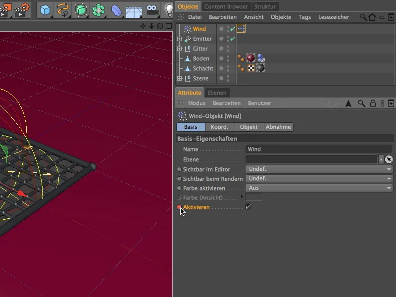Select the Cube primitive tool
The width and height of the screenshot is (396, 297).
tap(45, 10)
